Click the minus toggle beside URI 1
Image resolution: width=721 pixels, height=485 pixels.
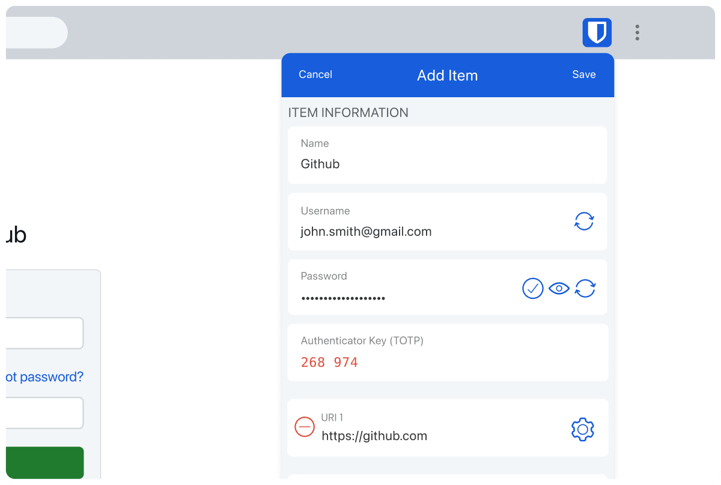pyautogui.click(x=305, y=427)
